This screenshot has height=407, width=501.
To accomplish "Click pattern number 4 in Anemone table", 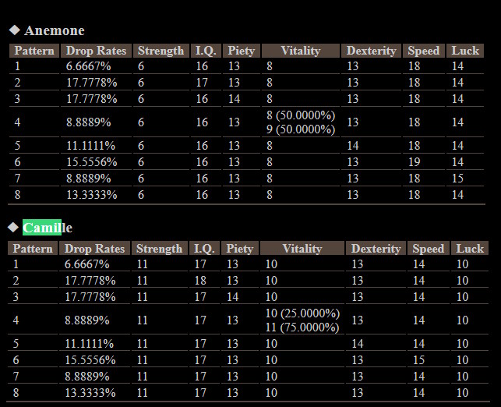I will (x=18, y=122).
